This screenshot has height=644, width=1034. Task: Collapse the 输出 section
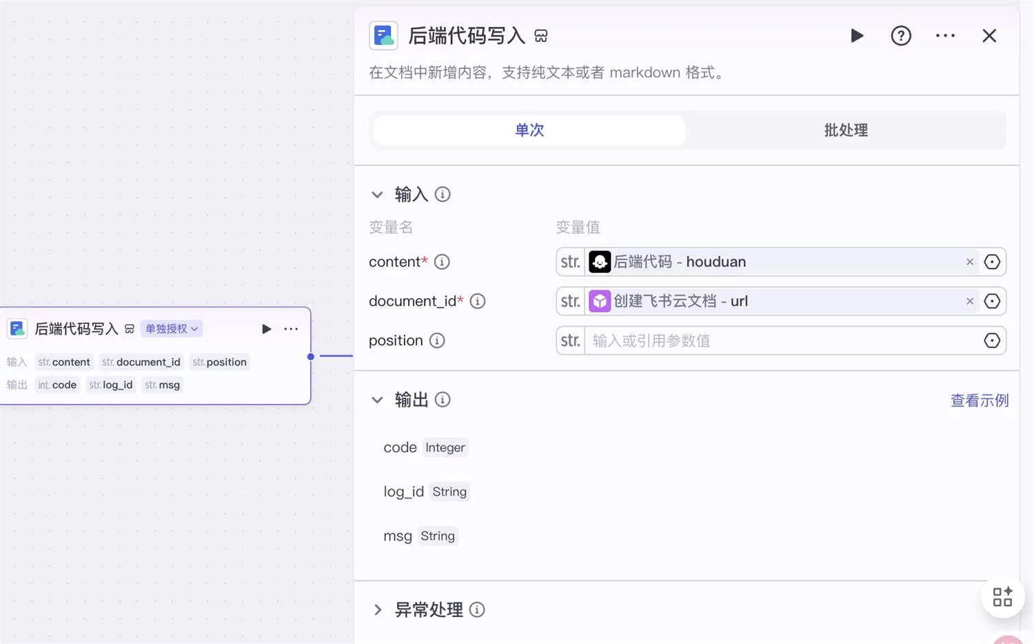(x=377, y=399)
